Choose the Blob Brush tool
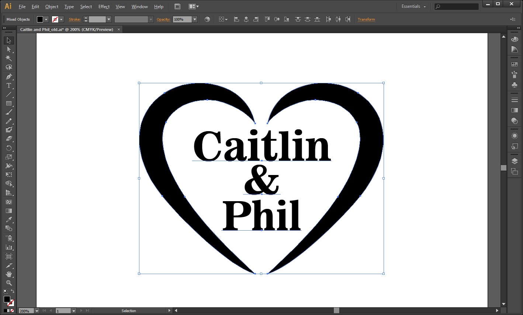 click(9, 130)
